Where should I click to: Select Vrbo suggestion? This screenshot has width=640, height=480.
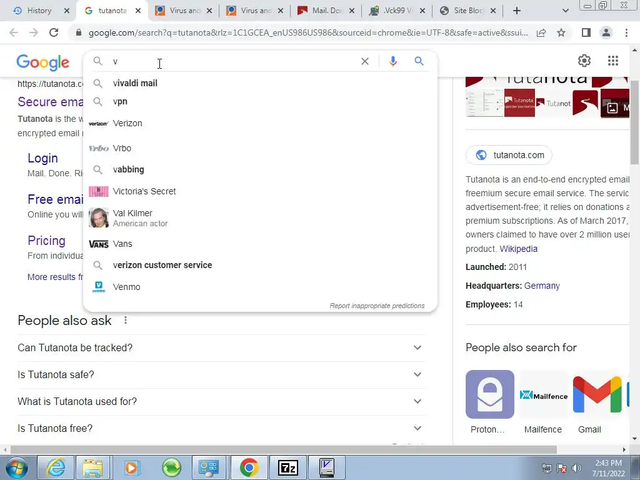point(260,148)
